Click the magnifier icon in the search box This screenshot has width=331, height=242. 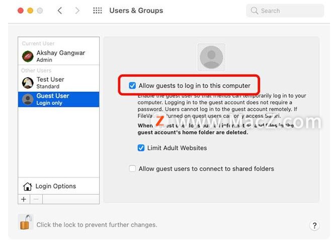coord(255,11)
